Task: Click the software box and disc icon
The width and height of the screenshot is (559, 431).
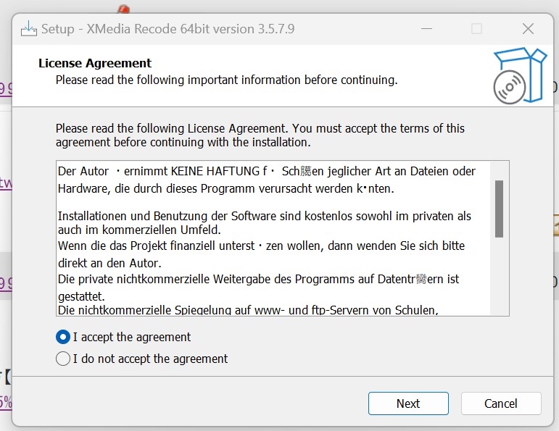Action: click(x=519, y=76)
